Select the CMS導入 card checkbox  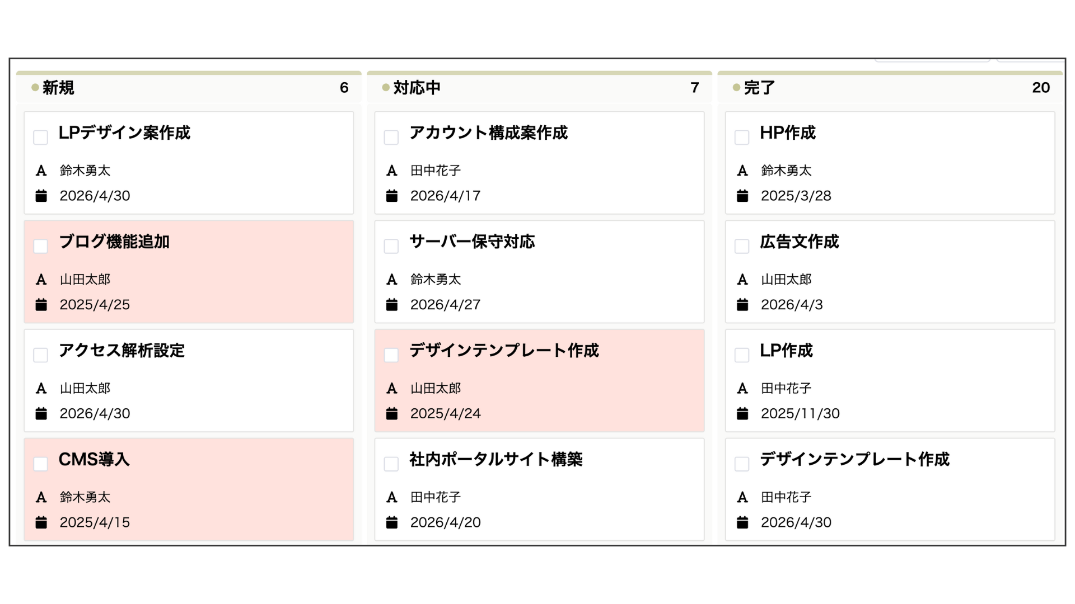click(x=40, y=464)
